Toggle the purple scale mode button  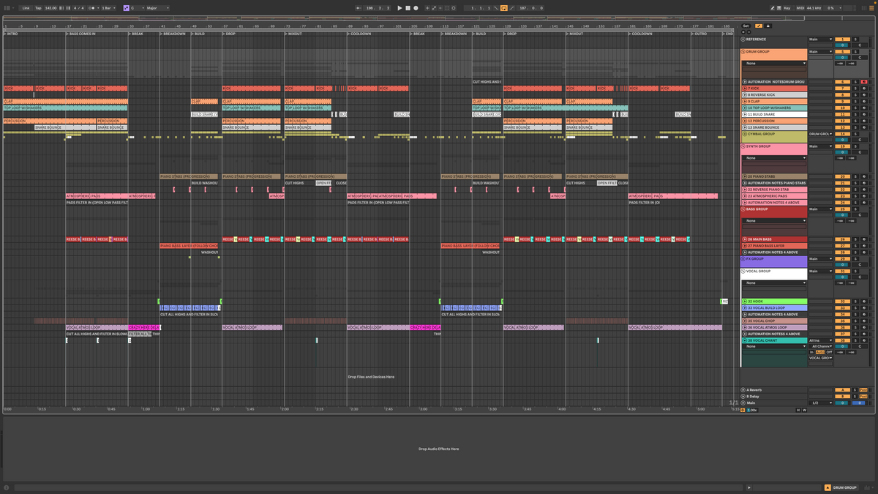pos(127,7)
